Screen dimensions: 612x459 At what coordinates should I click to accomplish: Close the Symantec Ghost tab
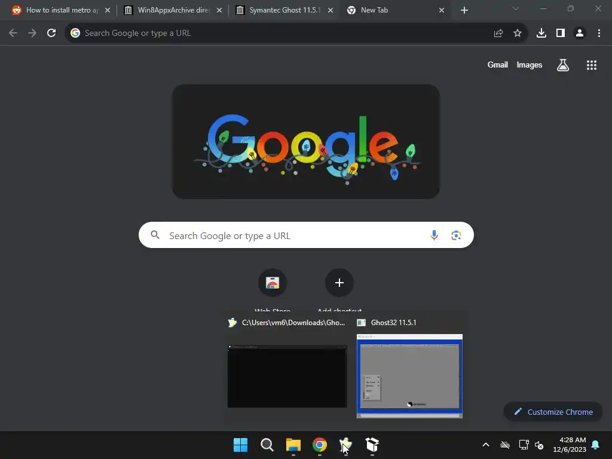[x=331, y=10]
